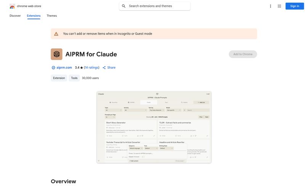Click the verified badge beside aiprm.com

point(53,68)
